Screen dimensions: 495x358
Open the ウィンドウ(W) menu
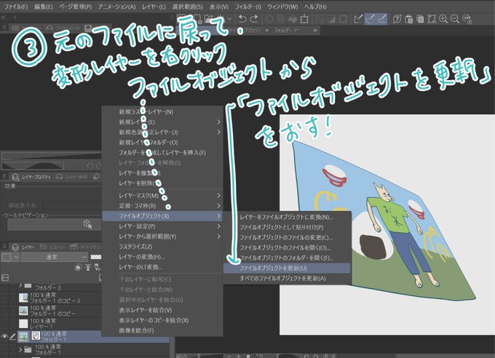click(282, 7)
